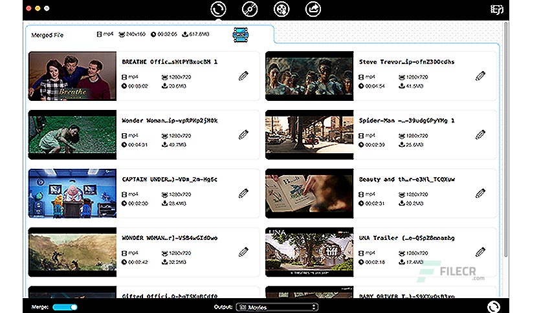Edit the Beauty and th video
Image resolution: width=541 pixels, height=313 pixels.
pos(480,193)
